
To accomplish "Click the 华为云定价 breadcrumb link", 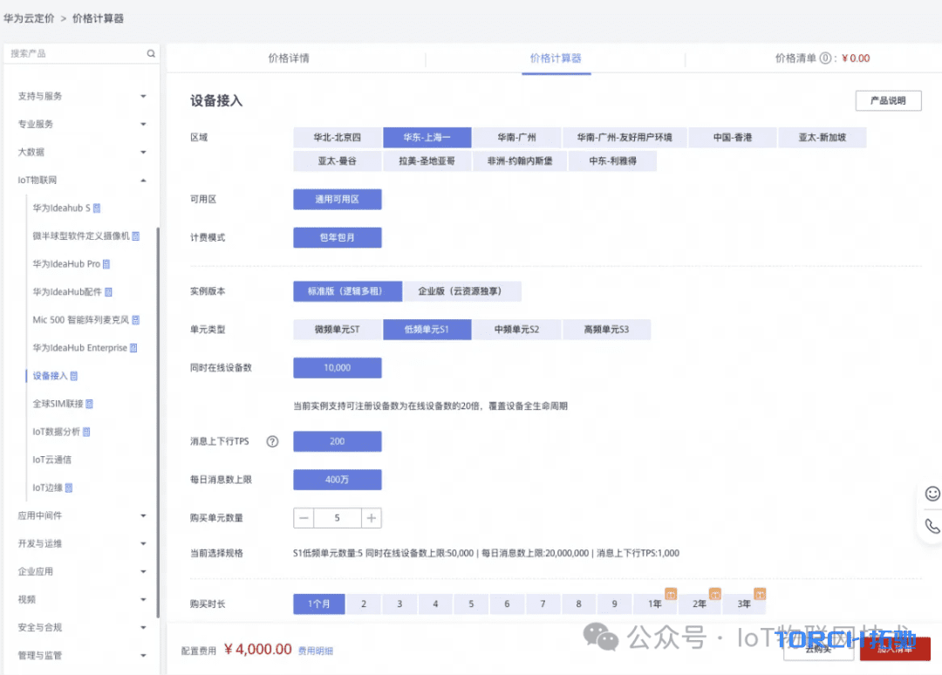I will tap(29, 18).
